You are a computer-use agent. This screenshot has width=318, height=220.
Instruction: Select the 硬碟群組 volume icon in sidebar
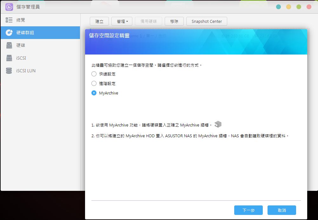pos(9,33)
